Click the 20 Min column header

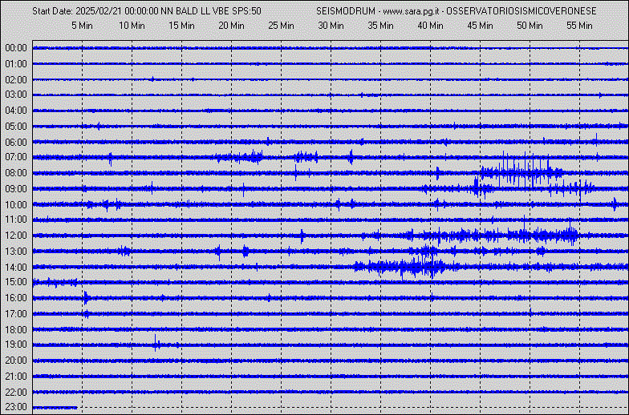pos(231,26)
